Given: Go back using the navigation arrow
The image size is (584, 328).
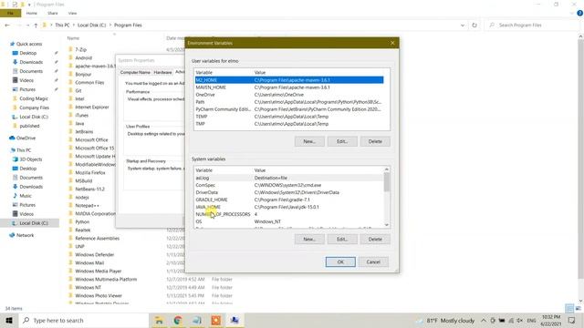Looking at the screenshot, I should pos(7,26).
